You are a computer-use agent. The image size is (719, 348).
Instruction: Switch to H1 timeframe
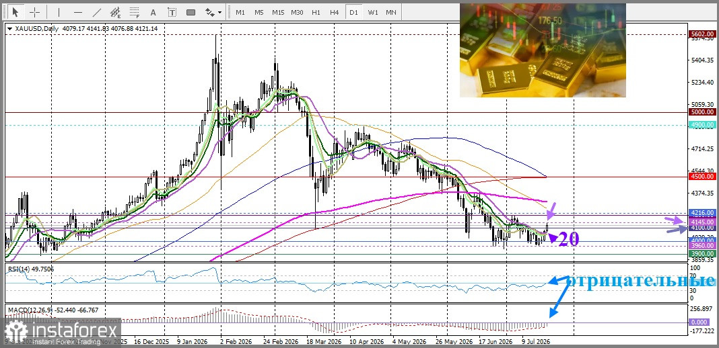(316, 12)
